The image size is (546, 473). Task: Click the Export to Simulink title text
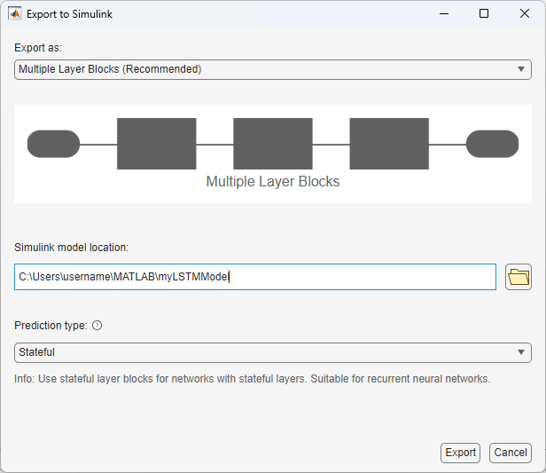coord(71,14)
